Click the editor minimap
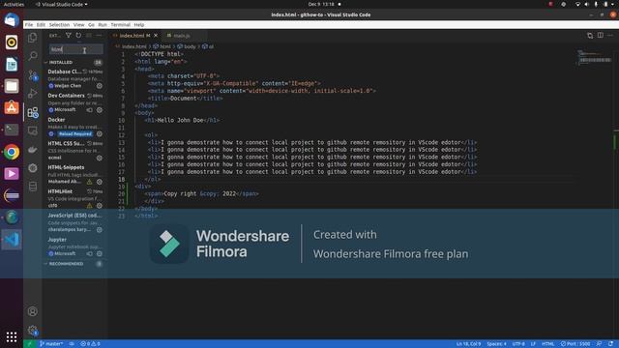 tap(594, 59)
